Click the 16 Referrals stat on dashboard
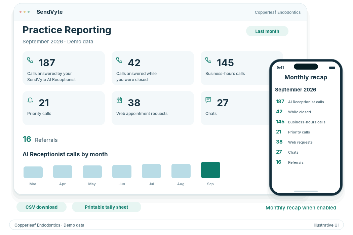 pyautogui.click(x=40, y=140)
